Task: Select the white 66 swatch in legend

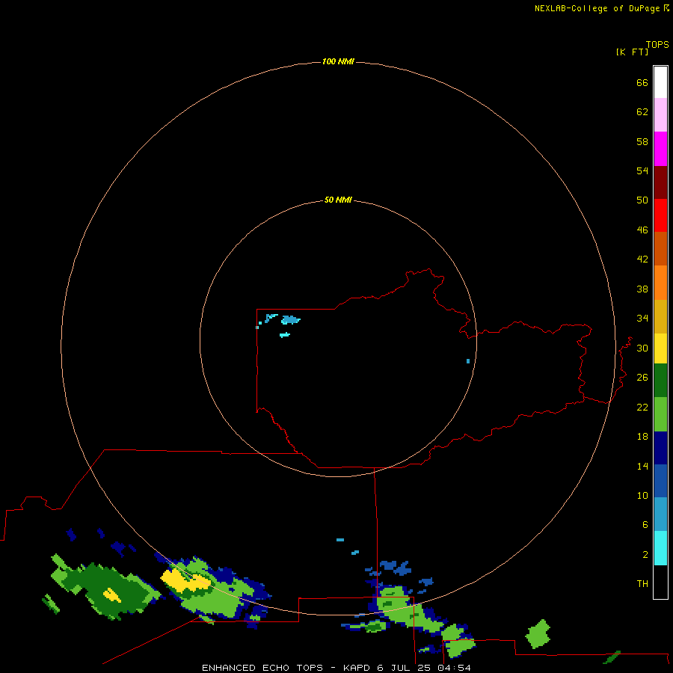Action: click(660, 82)
